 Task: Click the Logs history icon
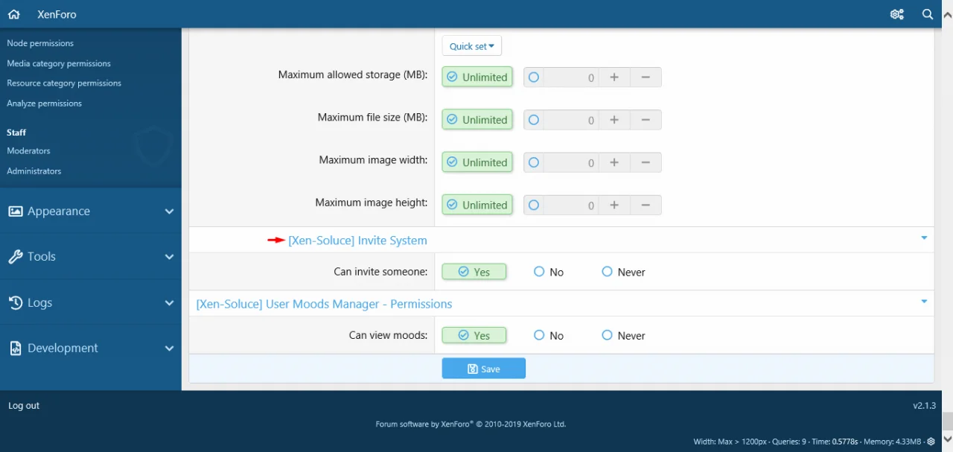[16, 303]
